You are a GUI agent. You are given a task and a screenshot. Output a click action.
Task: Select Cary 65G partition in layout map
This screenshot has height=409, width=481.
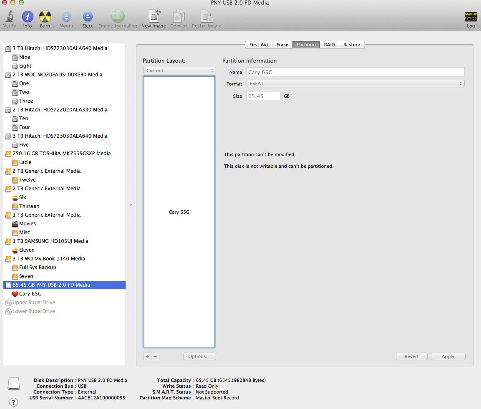point(179,212)
